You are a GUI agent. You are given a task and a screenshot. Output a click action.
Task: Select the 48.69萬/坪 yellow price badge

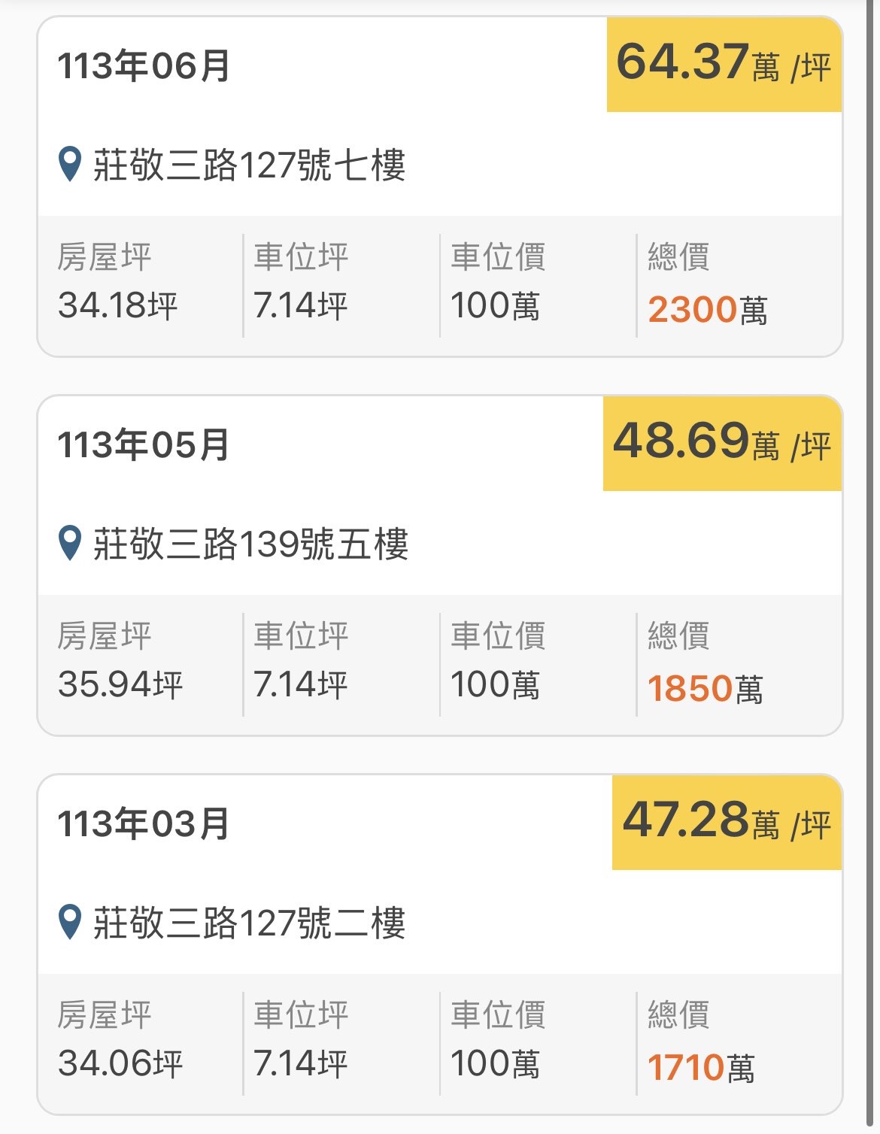[722, 444]
